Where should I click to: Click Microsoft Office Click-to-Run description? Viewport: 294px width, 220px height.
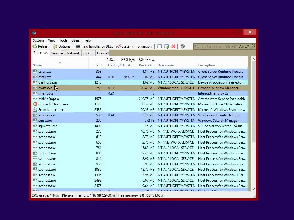pos(220,104)
